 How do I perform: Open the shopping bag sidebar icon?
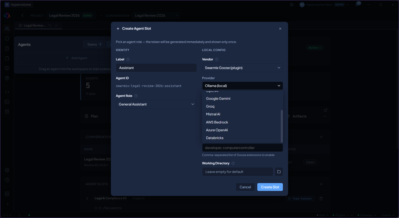click(7, 112)
